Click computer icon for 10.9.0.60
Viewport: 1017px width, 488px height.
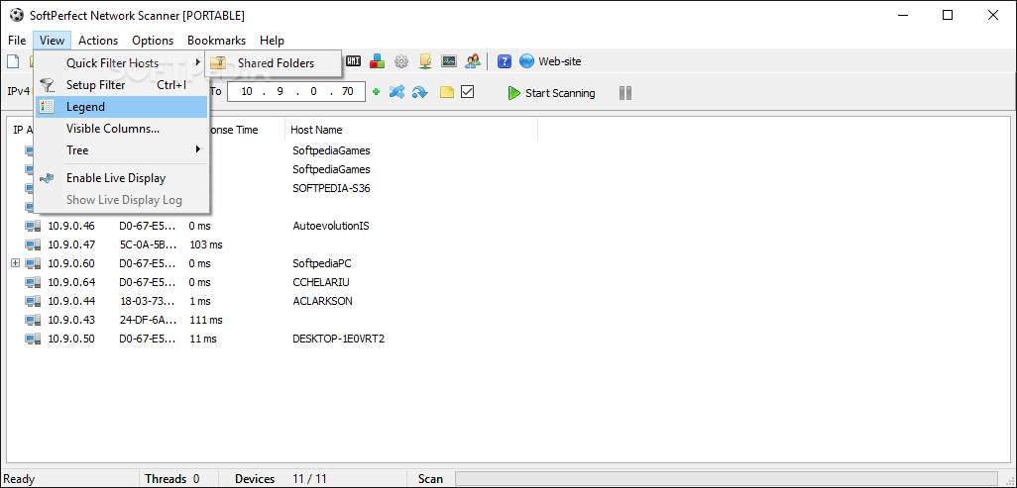(33, 263)
